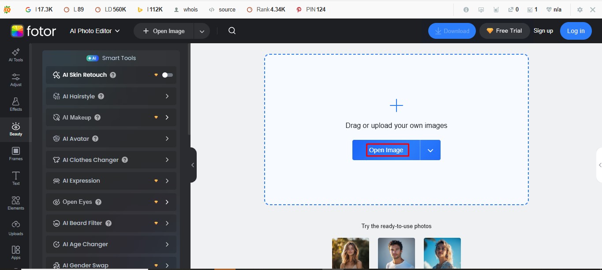
Task: Click the Google index 17.3K metric
Action: (x=39, y=9)
